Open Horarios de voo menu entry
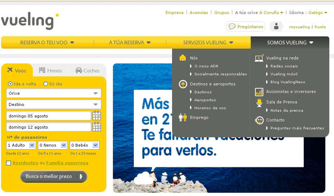 click(210, 108)
